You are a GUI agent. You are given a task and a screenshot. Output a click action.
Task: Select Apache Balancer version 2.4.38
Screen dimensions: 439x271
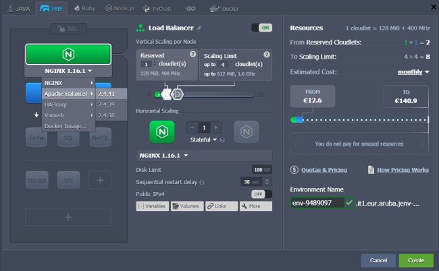(x=111, y=115)
